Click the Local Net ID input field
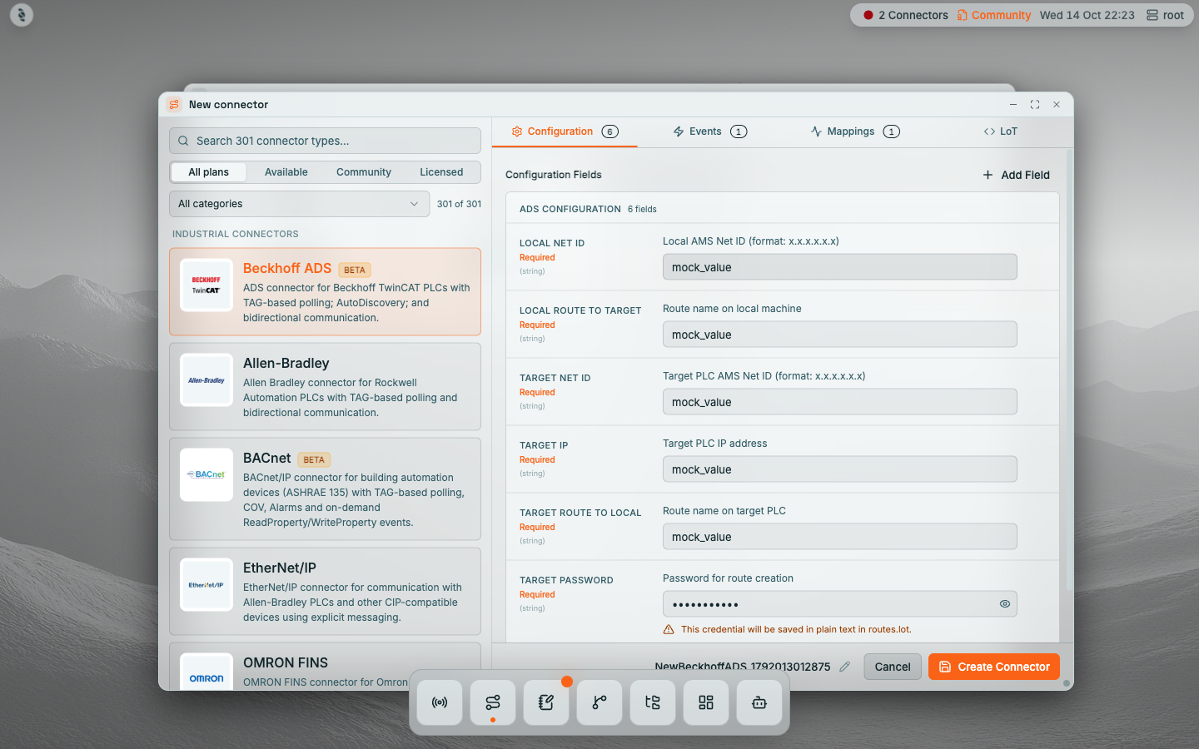 840,267
